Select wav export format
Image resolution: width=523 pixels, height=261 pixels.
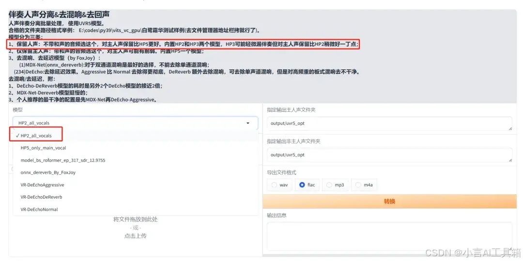[280, 184]
